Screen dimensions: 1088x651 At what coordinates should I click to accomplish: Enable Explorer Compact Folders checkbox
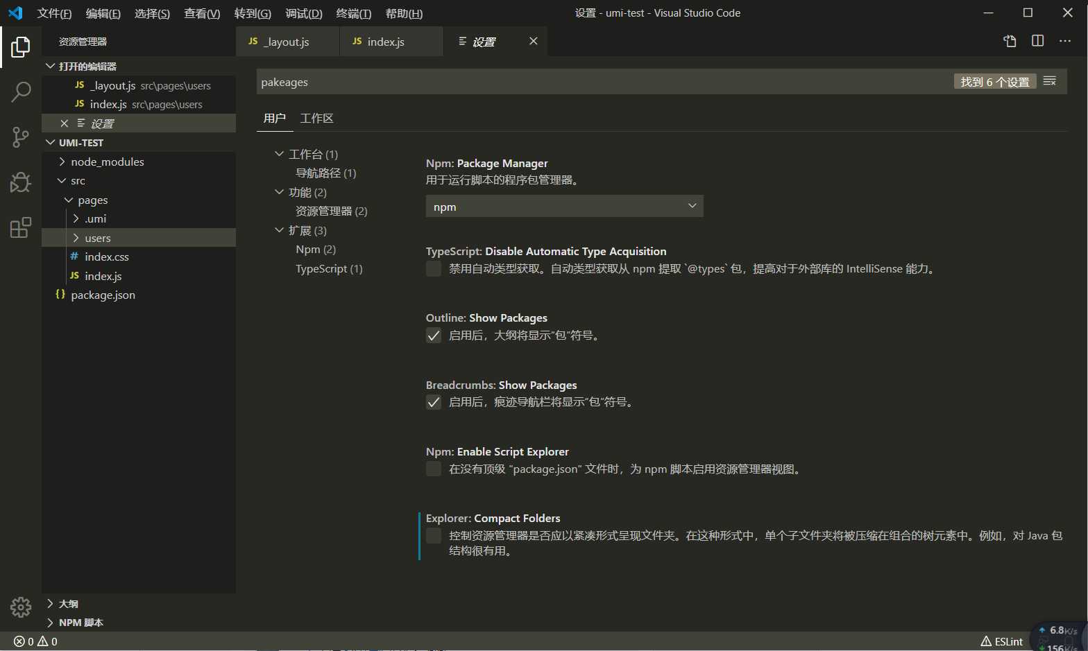coord(434,536)
